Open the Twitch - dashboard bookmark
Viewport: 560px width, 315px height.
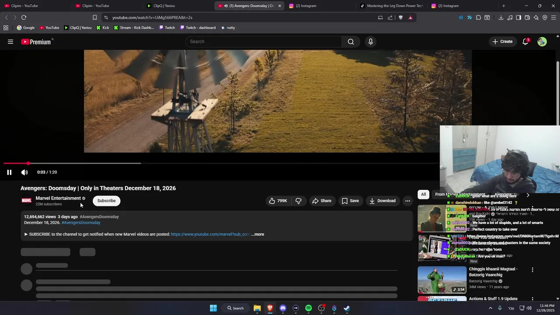[x=198, y=28]
